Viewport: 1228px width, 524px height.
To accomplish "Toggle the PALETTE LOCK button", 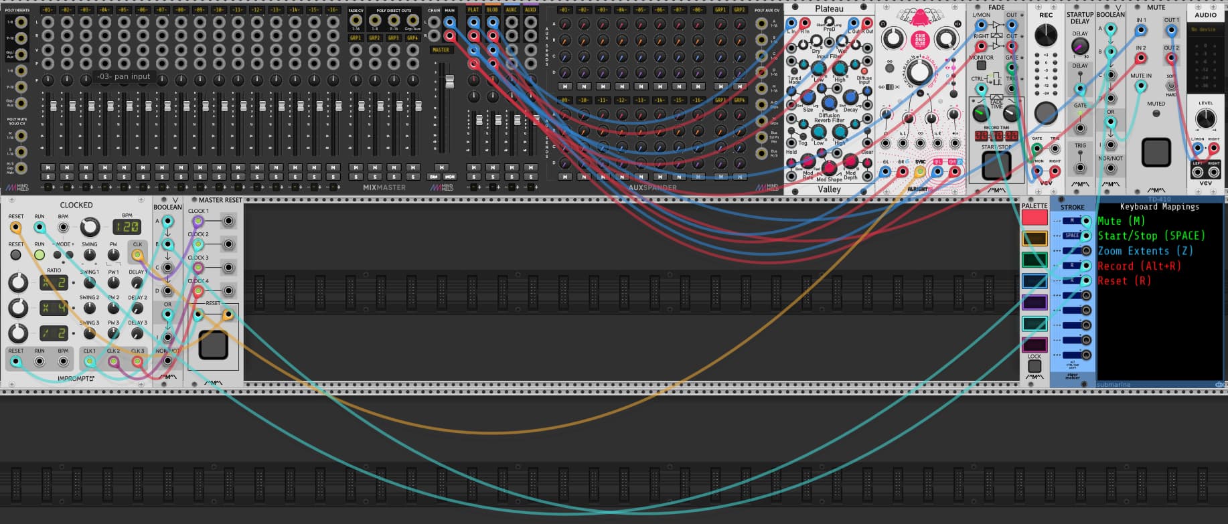I will pos(1034,366).
